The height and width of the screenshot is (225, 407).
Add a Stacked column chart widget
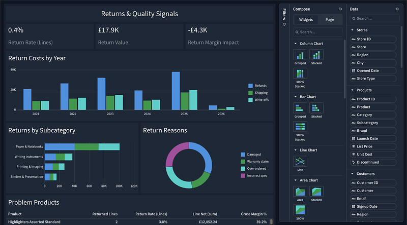tap(316, 55)
